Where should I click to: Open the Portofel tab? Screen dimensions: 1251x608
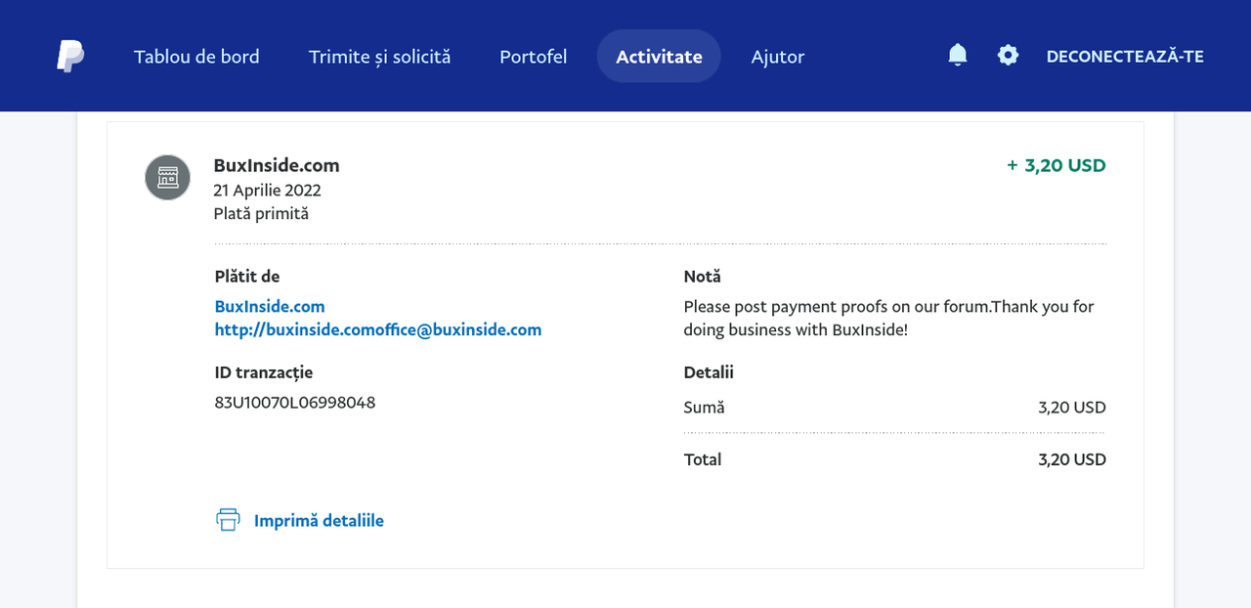click(x=533, y=57)
